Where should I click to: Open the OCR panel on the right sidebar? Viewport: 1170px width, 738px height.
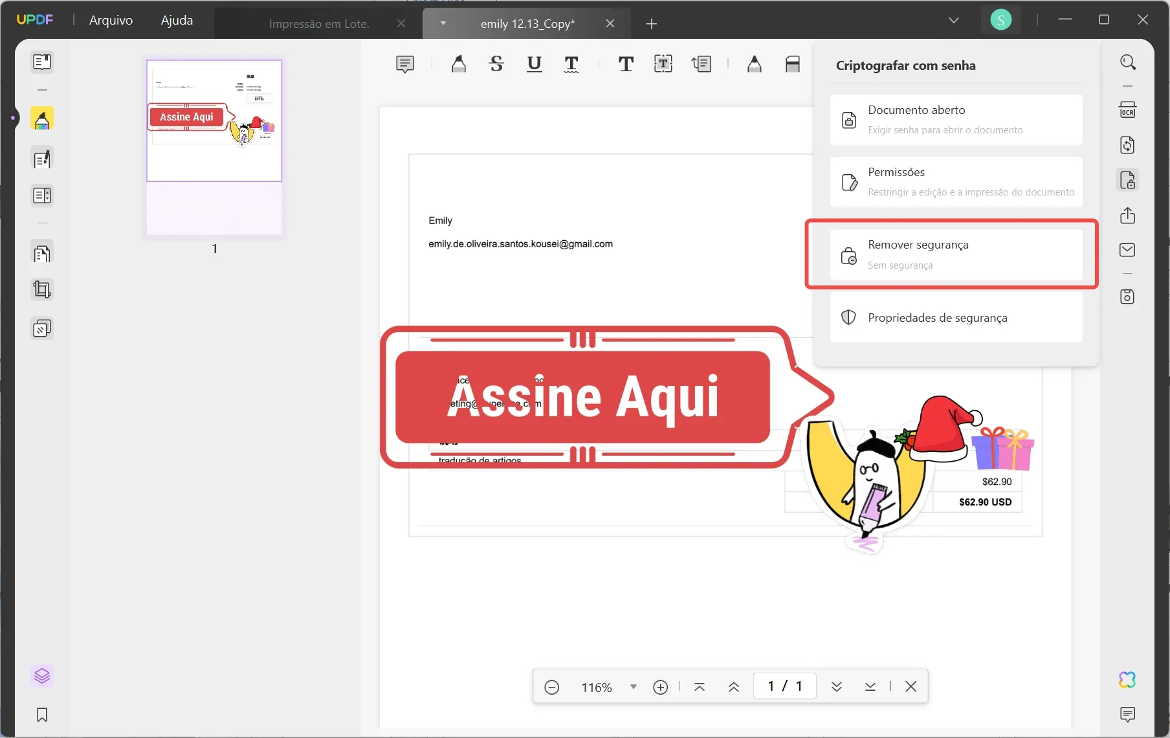pyautogui.click(x=1127, y=109)
